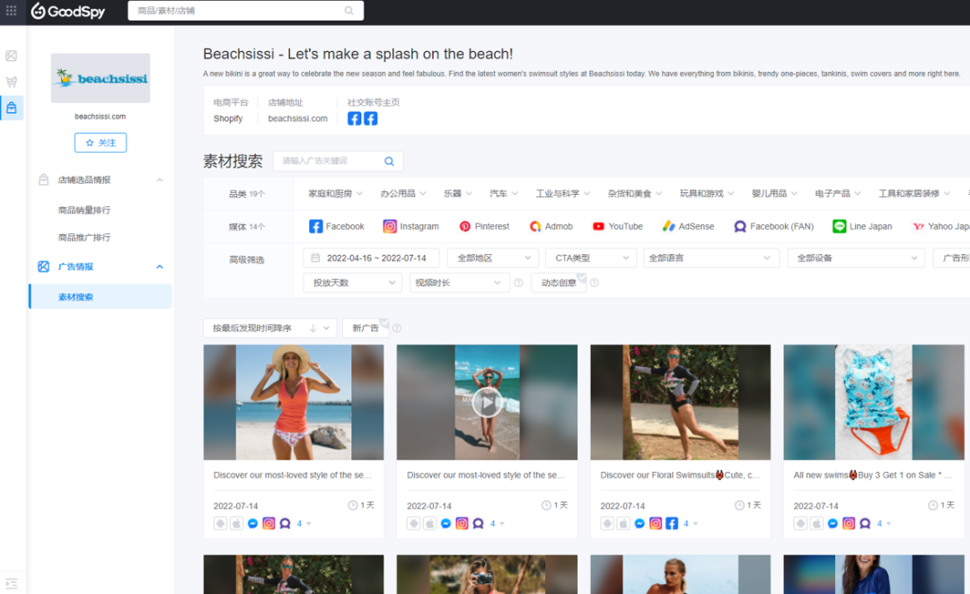The width and height of the screenshot is (970, 594).
Task: Expand platform count 4 on first card
Action: point(304,523)
